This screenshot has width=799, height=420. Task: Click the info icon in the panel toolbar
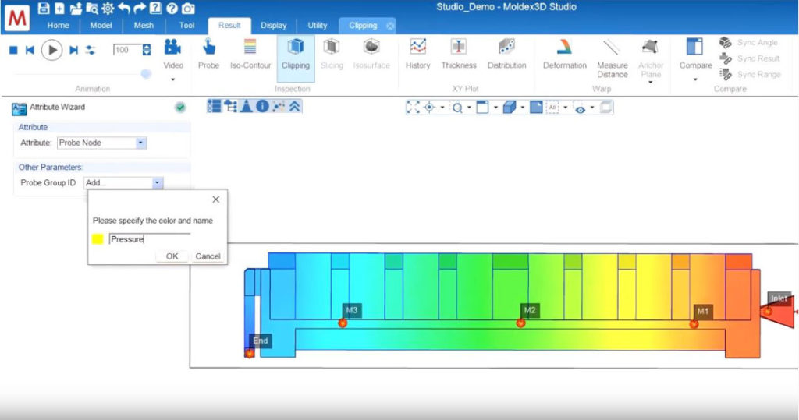tap(262, 106)
